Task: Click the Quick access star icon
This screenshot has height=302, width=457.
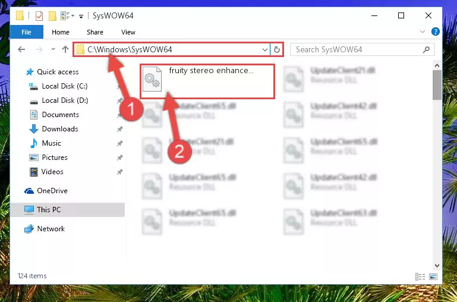Action: click(x=30, y=72)
